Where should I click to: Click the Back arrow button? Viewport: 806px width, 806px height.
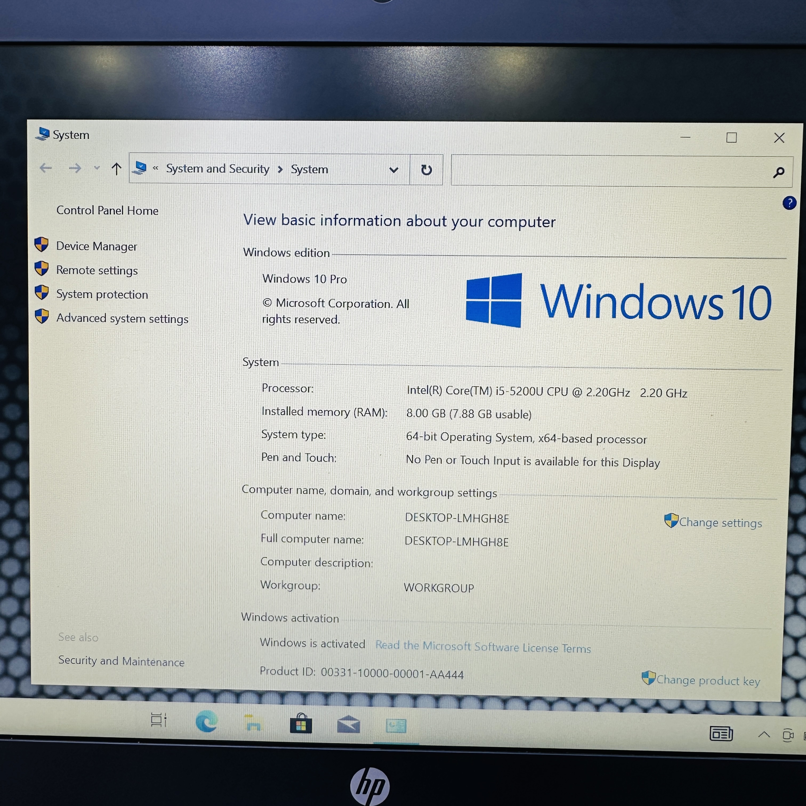click(46, 168)
